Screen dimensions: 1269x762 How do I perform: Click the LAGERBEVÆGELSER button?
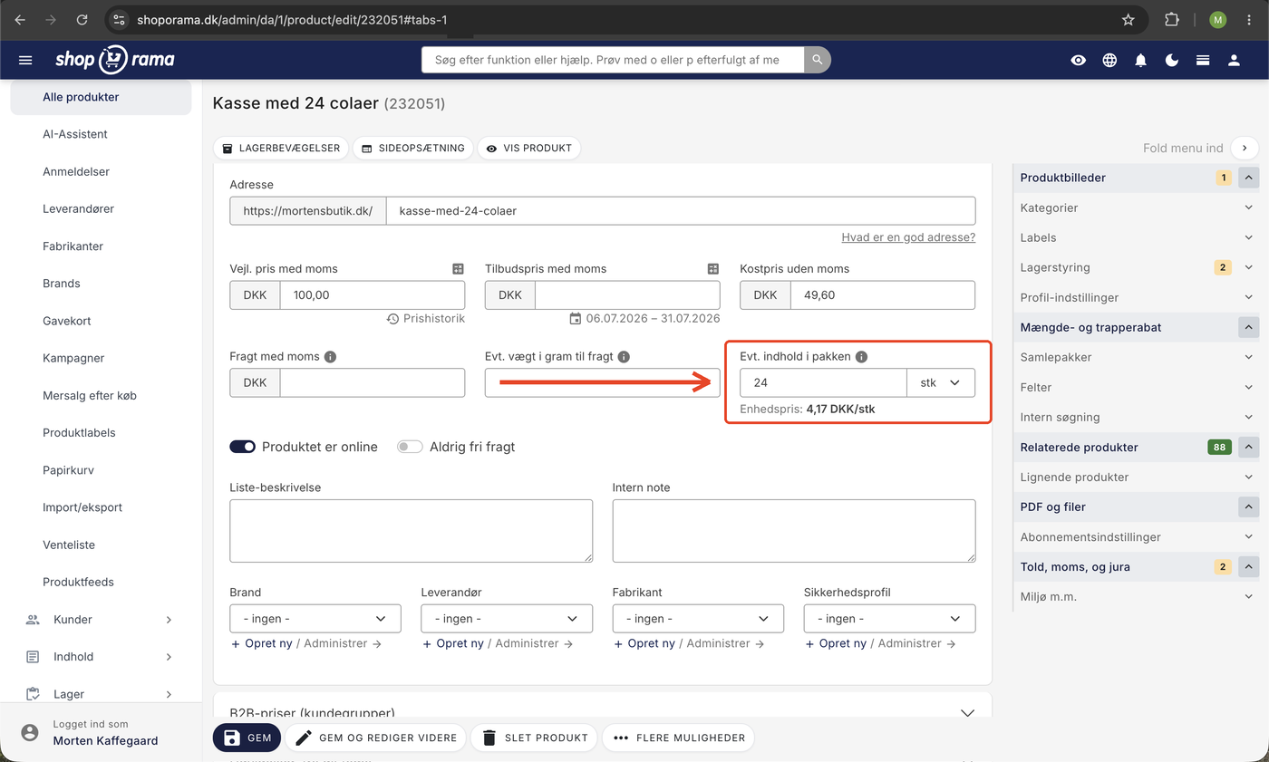point(281,148)
